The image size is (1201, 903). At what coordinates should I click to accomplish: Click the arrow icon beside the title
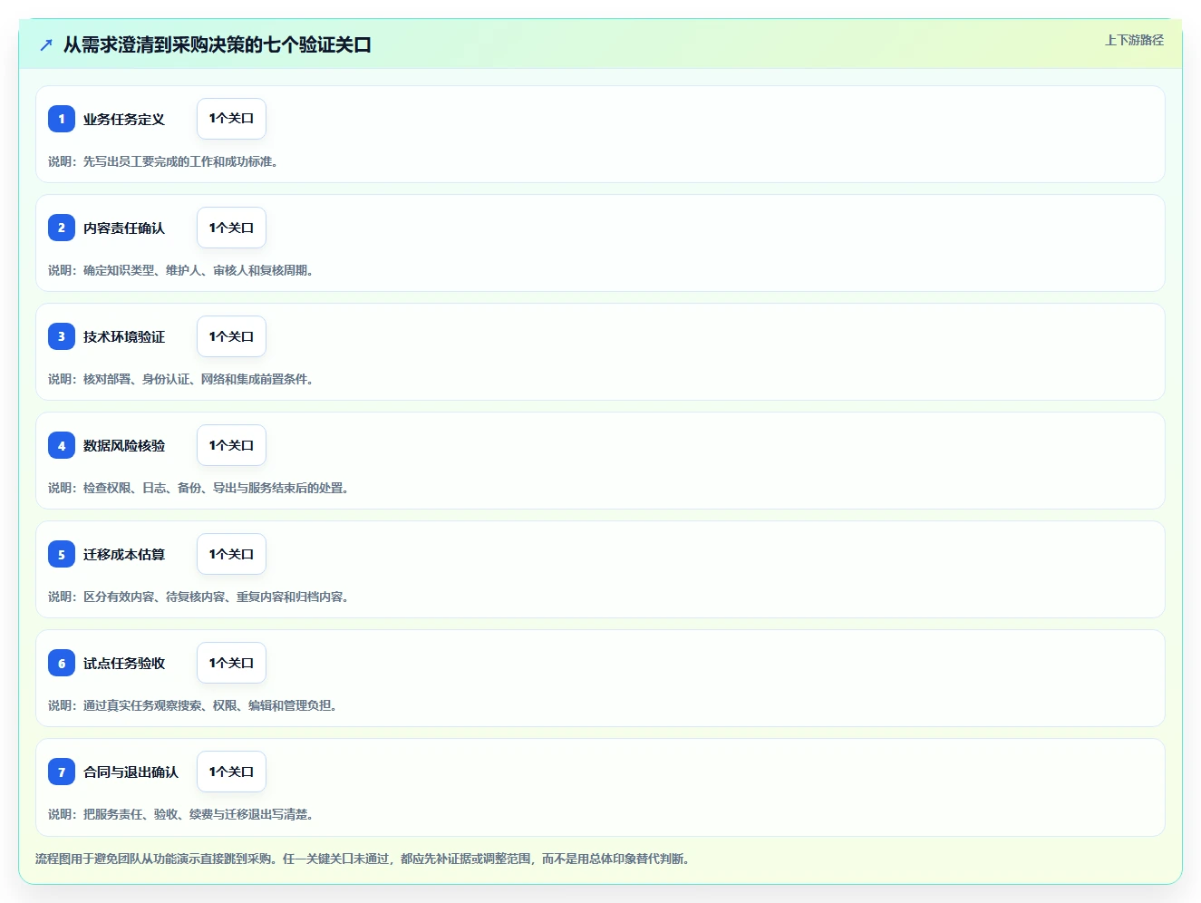coord(46,44)
